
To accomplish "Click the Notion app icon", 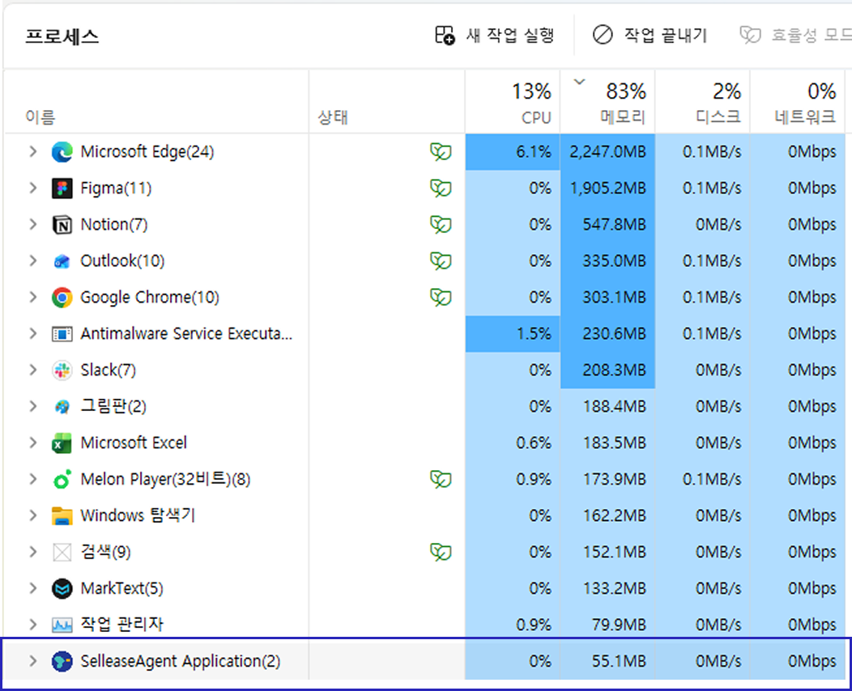I will pyautogui.click(x=62, y=225).
